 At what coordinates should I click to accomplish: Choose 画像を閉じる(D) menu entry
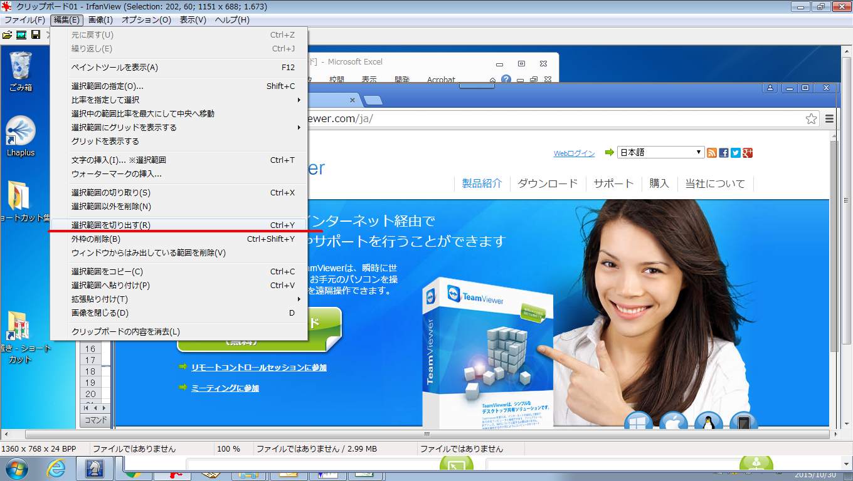pos(179,313)
